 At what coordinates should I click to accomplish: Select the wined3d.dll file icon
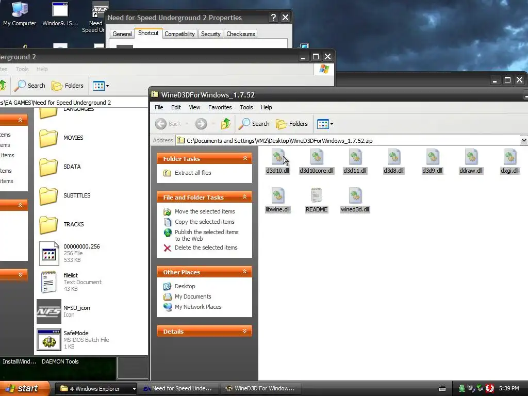[x=355, y=195]
